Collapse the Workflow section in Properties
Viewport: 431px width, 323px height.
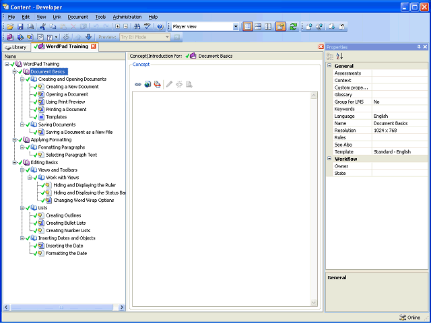[x=329, y=159]
